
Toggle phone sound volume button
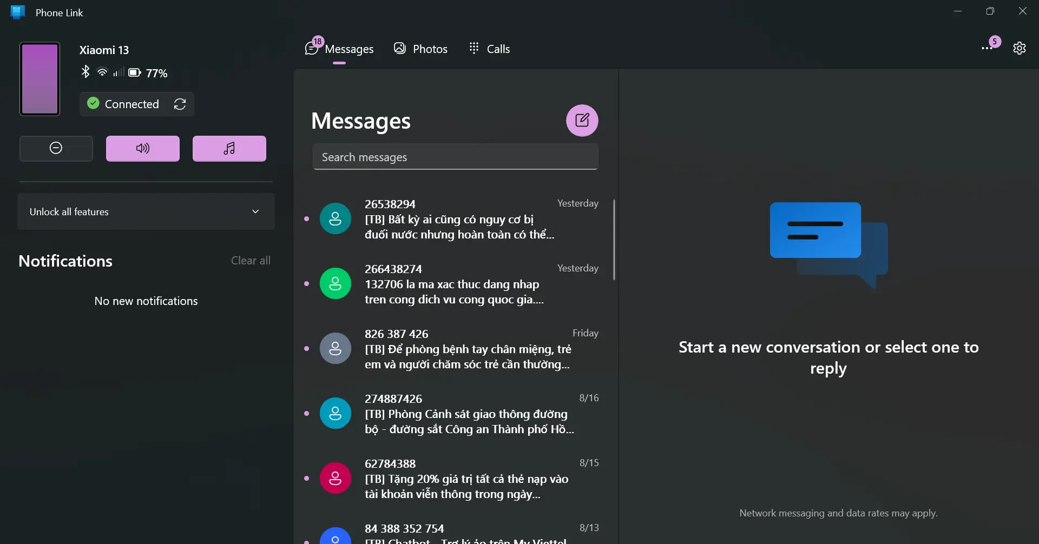pos(143,148)
